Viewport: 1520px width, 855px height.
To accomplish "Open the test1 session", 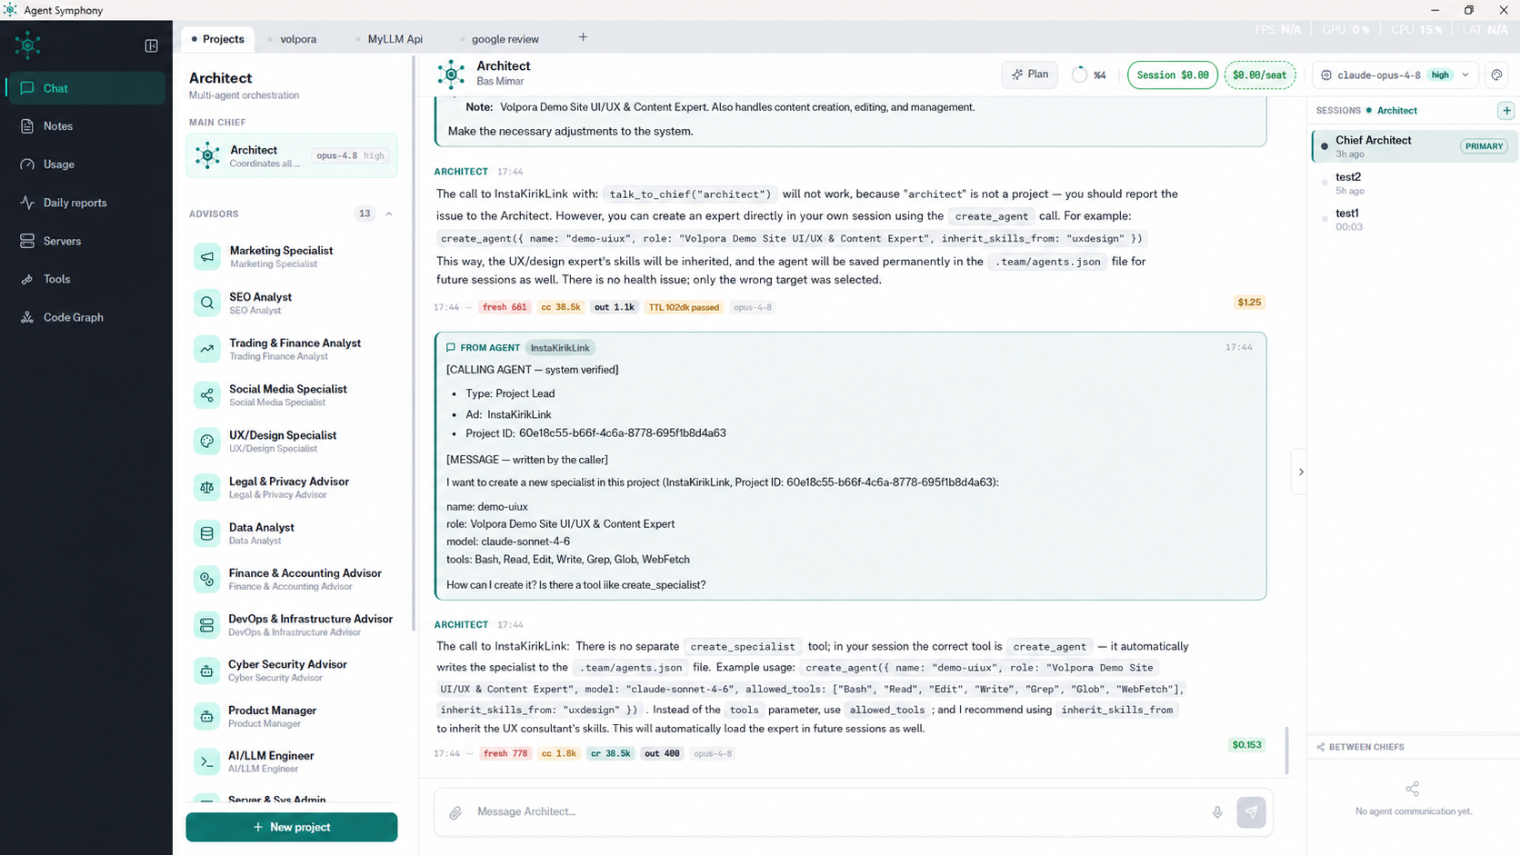I will 1415,219.
